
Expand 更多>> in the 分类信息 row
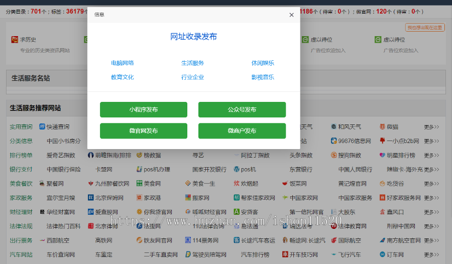coord(431,141)
